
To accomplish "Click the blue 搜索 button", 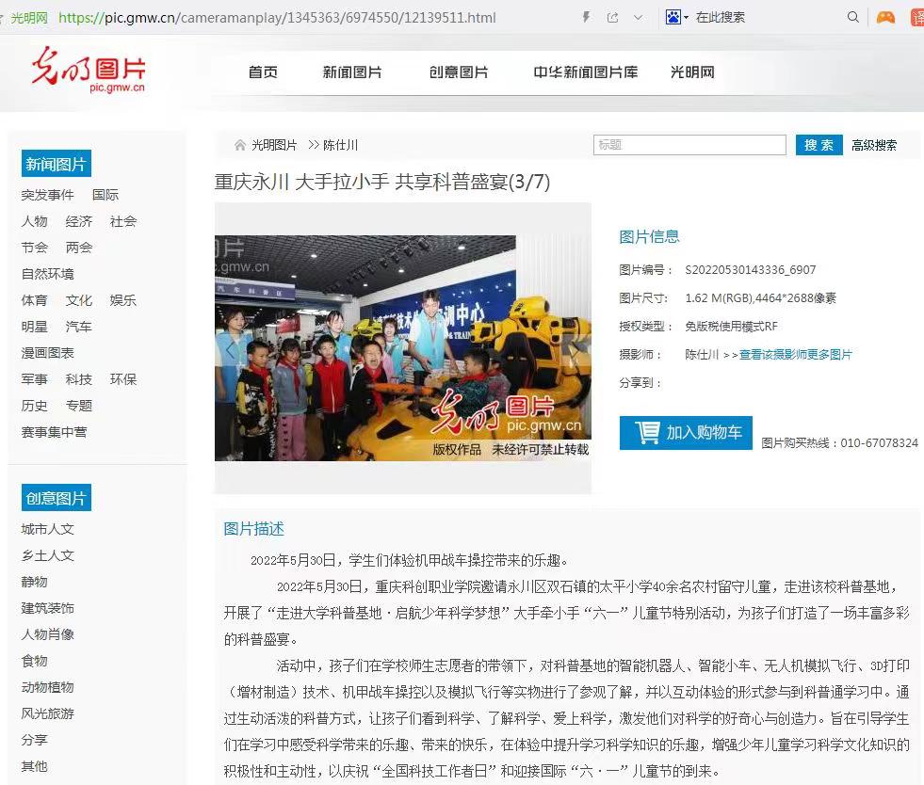I will pyautogui.click(x=819, y=145).
